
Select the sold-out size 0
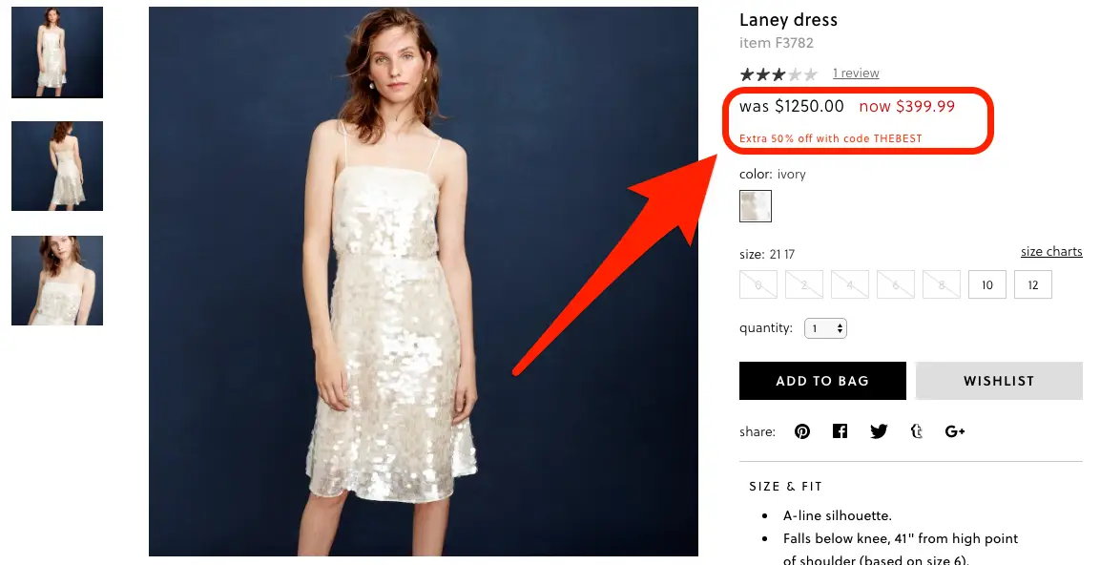758,285
